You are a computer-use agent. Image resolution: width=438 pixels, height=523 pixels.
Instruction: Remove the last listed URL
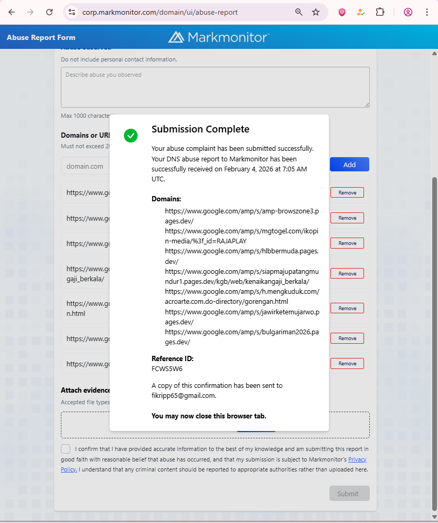[x=347, y=364]
